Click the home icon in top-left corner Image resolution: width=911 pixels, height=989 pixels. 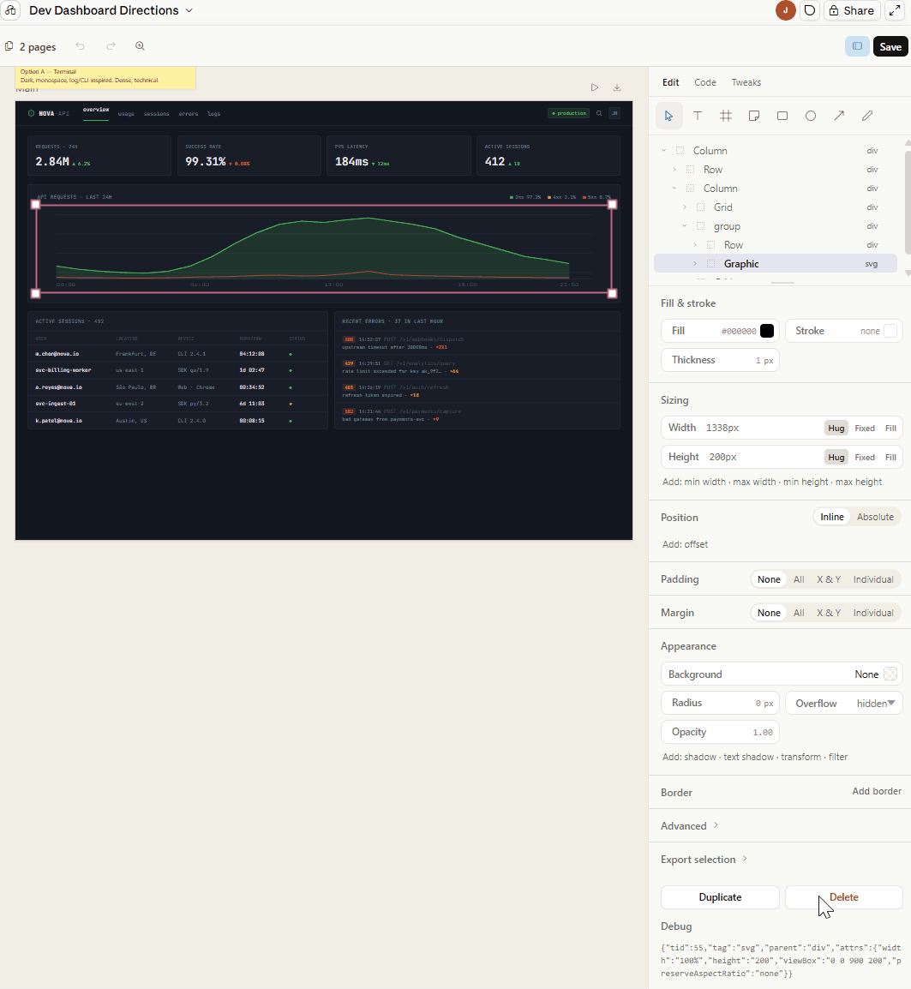tap(10, 10)
